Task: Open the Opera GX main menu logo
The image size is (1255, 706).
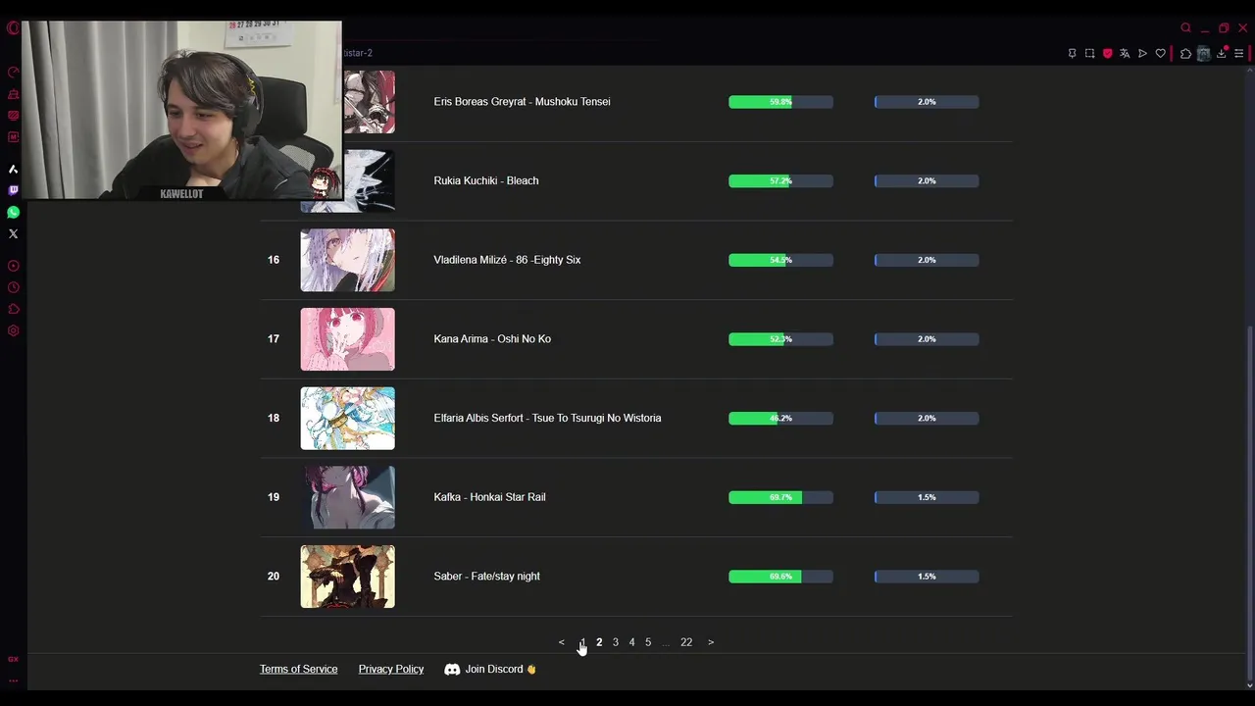Action: click(13, 27)
